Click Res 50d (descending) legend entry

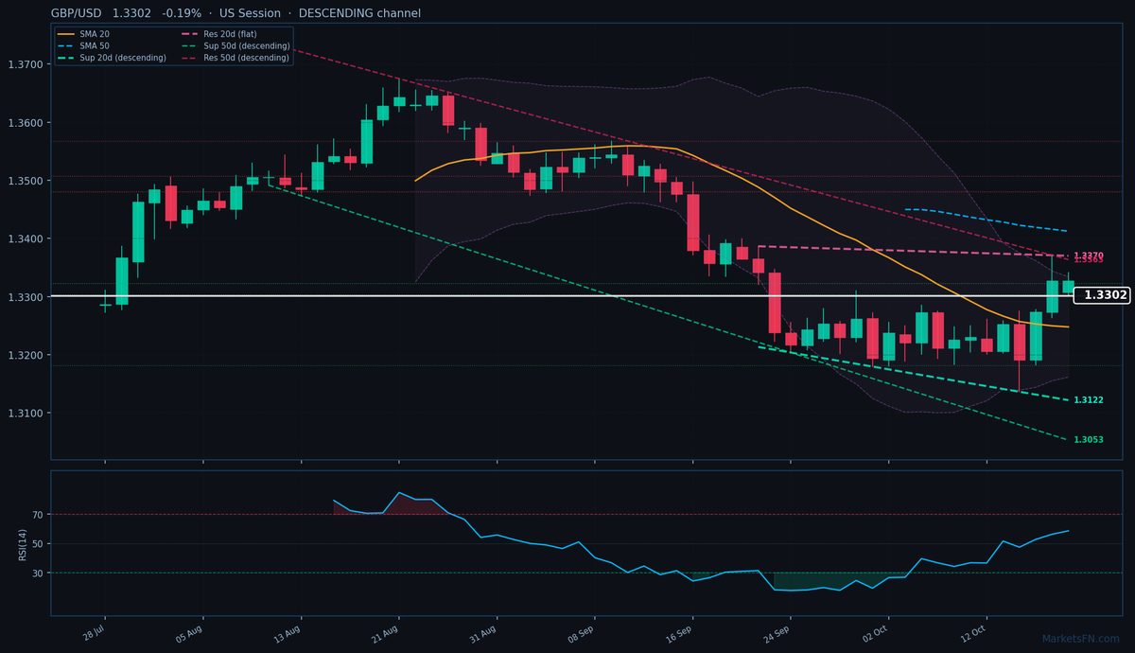[236, 58]
